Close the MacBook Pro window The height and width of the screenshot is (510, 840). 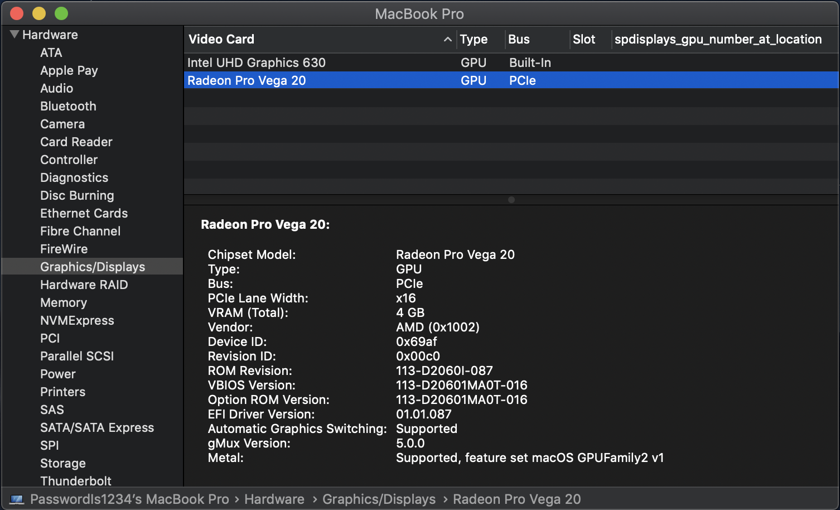pos(17,13)
